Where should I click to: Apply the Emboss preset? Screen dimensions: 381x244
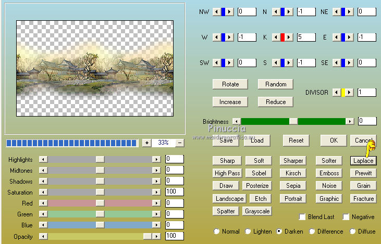point(329,173)
